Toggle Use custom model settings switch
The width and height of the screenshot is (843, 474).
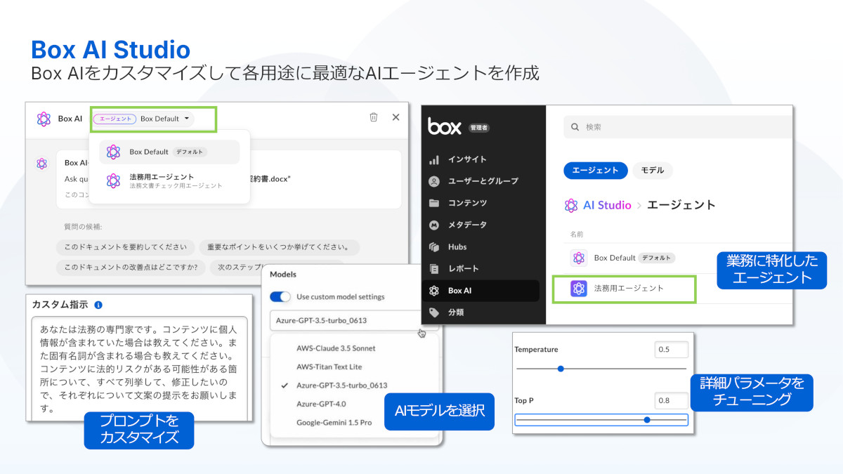coord(280,296)
